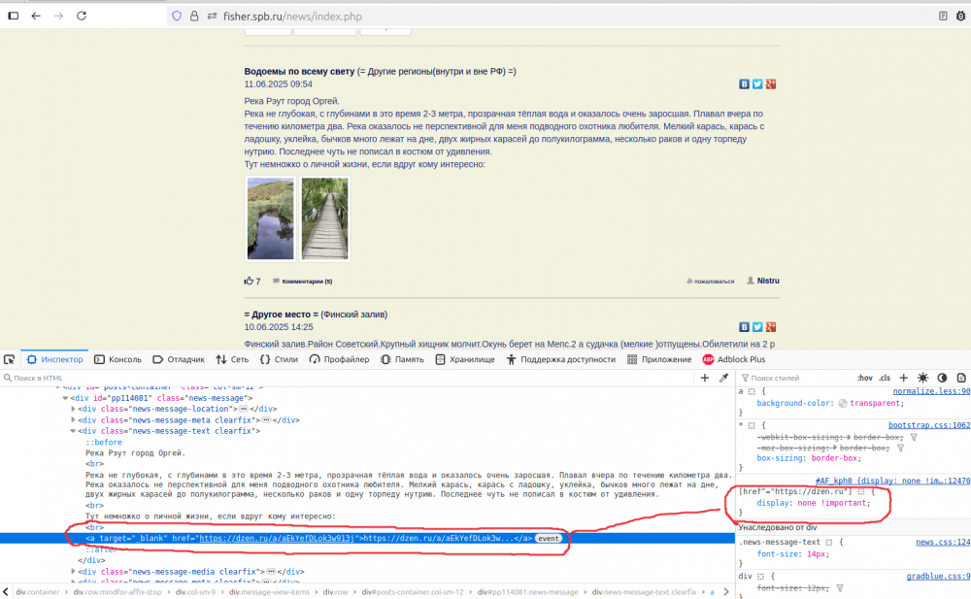Open the Adblock Plus devtools tab
Image resolution: width=971 pixels, height=599 pixels.
734,359
